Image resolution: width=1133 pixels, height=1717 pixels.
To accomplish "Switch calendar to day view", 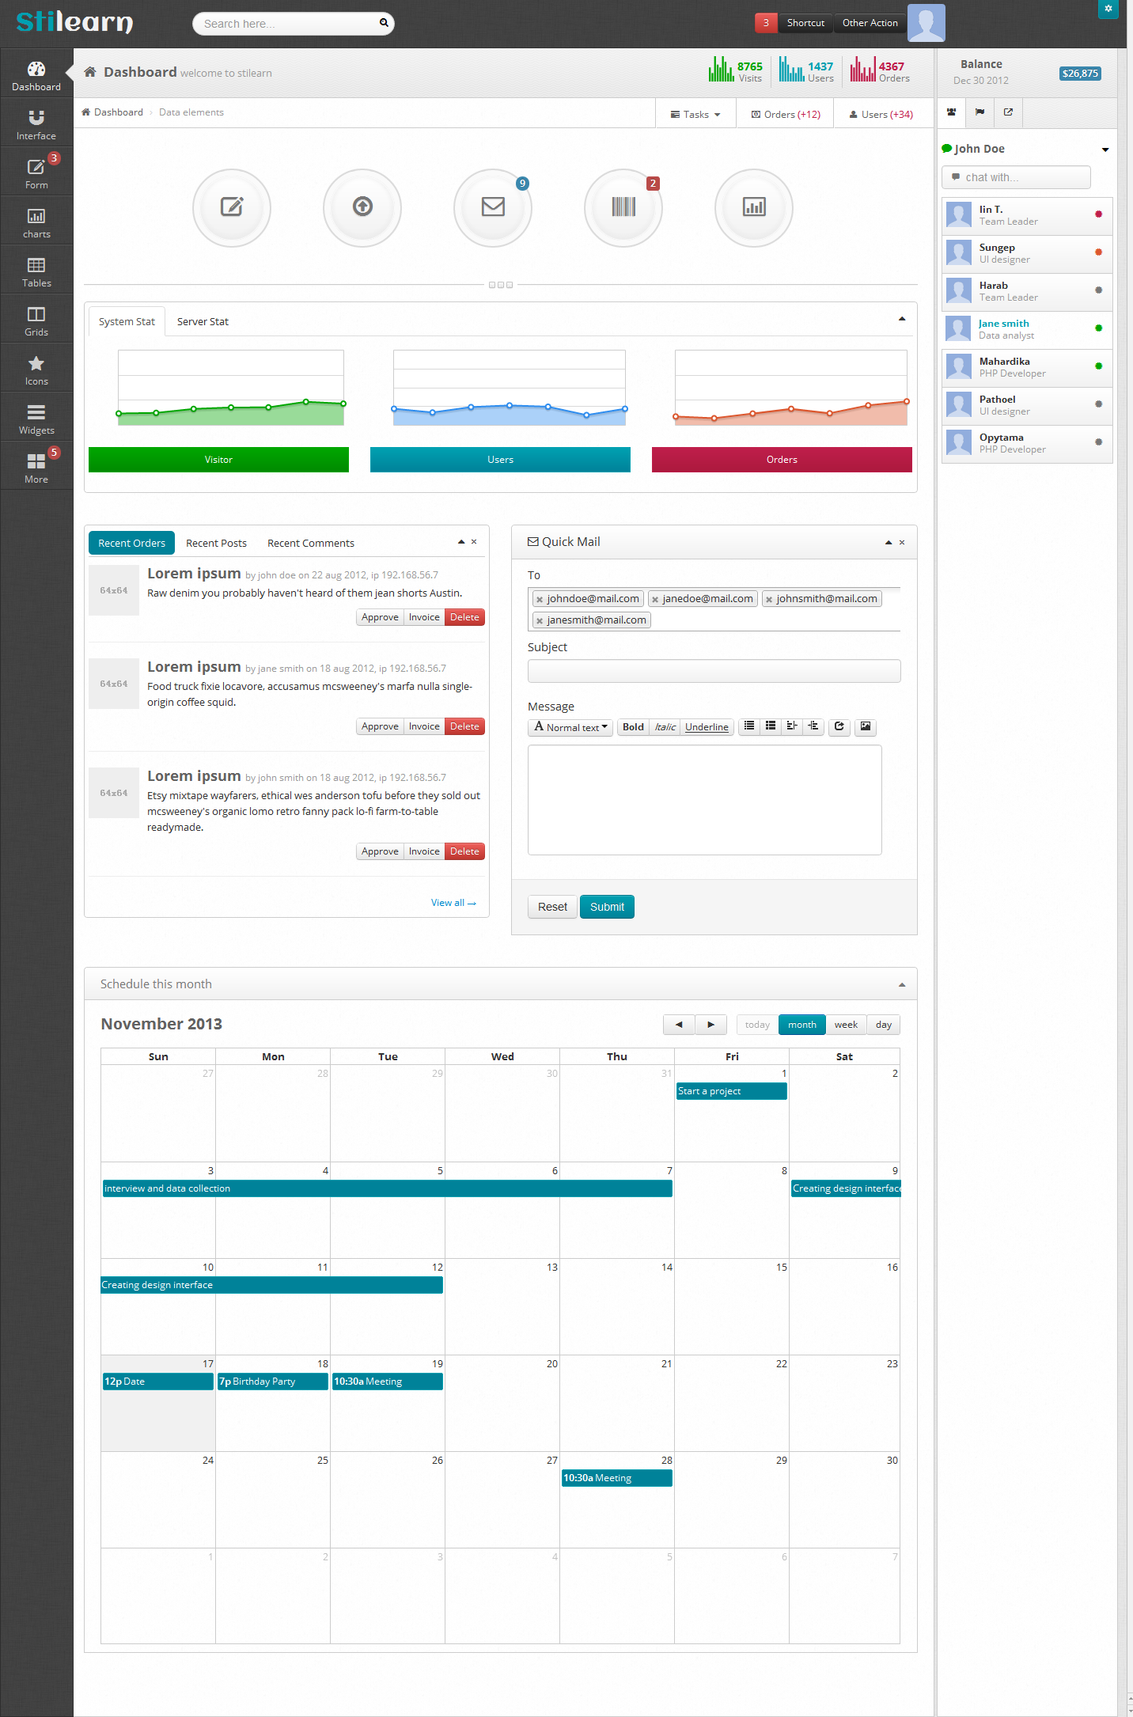I will tap(883, 1025).
